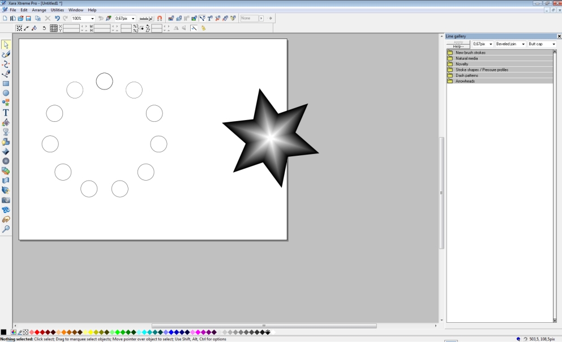Open toolbar line width 0,67pix dropdown
Screen dimensions: 562x342
click(133, 18)
